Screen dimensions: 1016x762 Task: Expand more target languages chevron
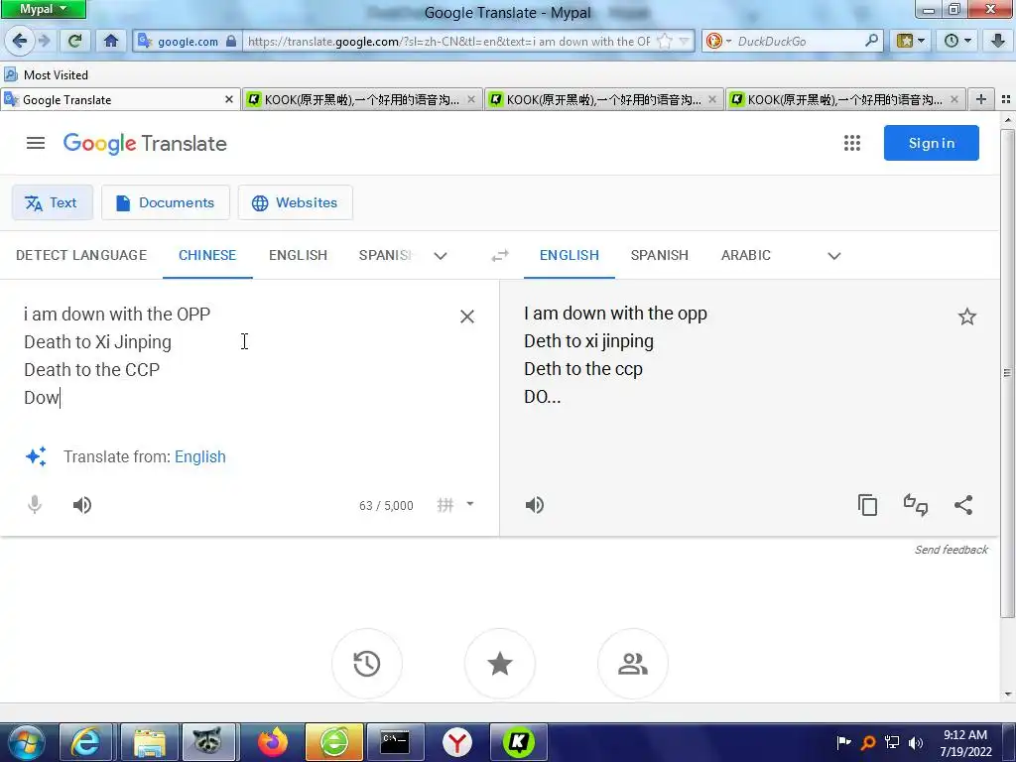pyautogui.click(x=833, y=256)
